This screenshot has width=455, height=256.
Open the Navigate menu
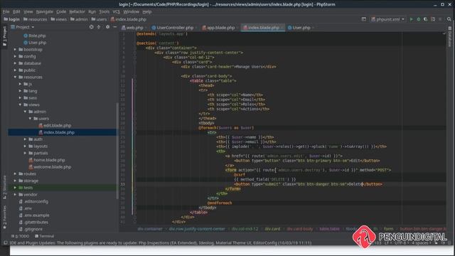44,11
